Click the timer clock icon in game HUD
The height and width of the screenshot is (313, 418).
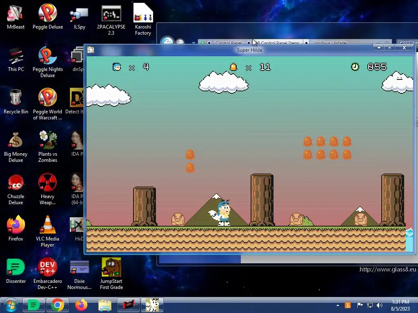[x=355, y=66]
